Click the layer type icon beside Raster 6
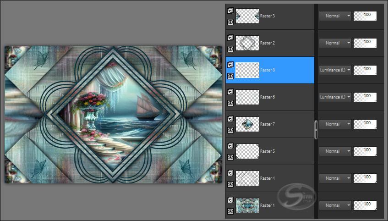Image resolution: width=388 pixels, height=221 pixels. pyautogui.click(x=230, y=91)
